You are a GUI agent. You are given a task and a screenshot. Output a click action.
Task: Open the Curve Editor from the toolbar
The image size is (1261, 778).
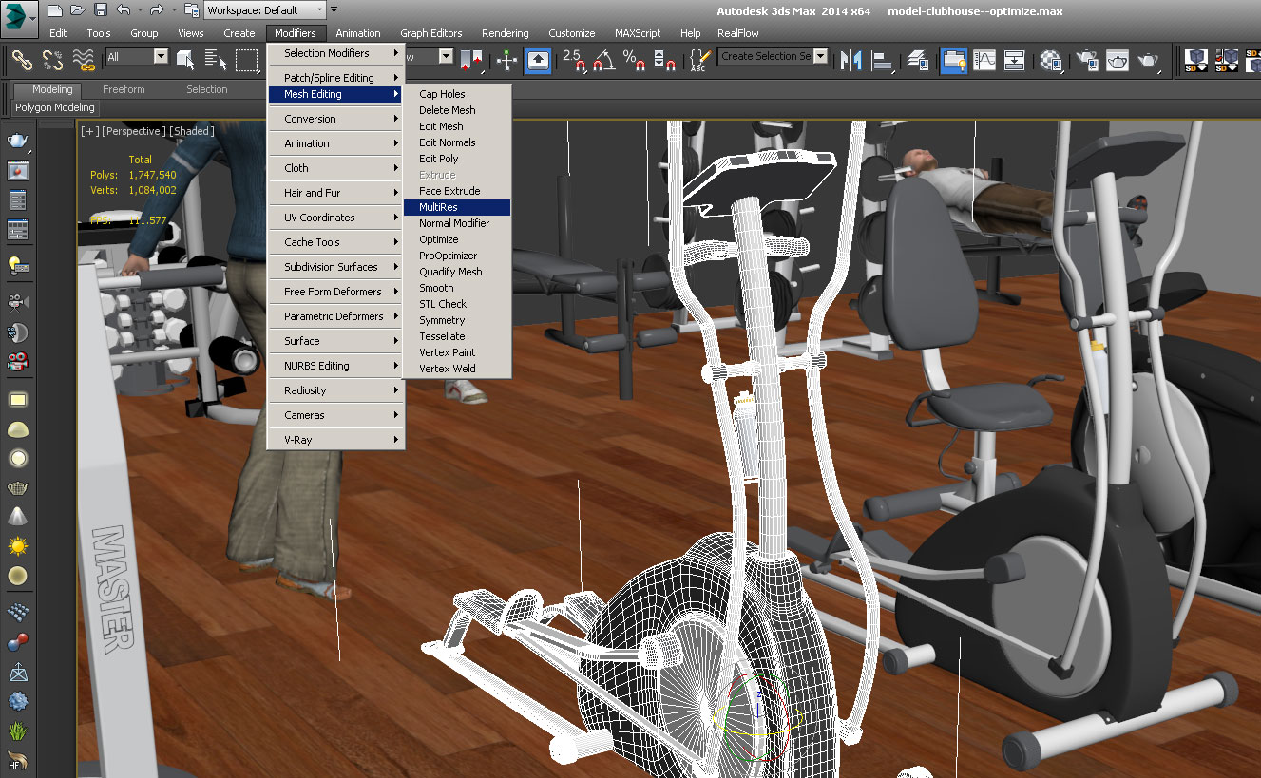[984, 59]
